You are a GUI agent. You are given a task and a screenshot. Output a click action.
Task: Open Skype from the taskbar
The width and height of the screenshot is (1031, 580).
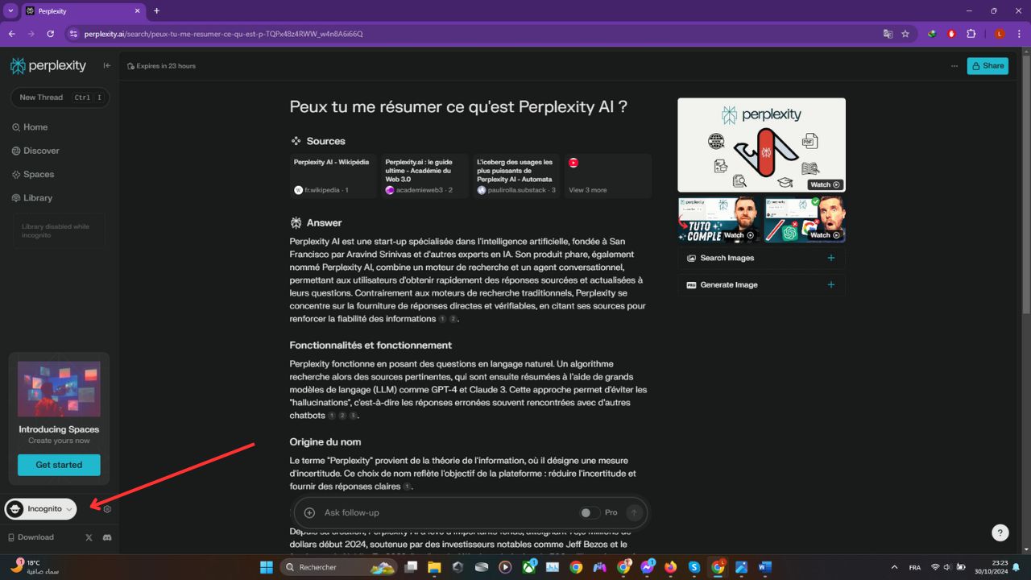(694, 567)
